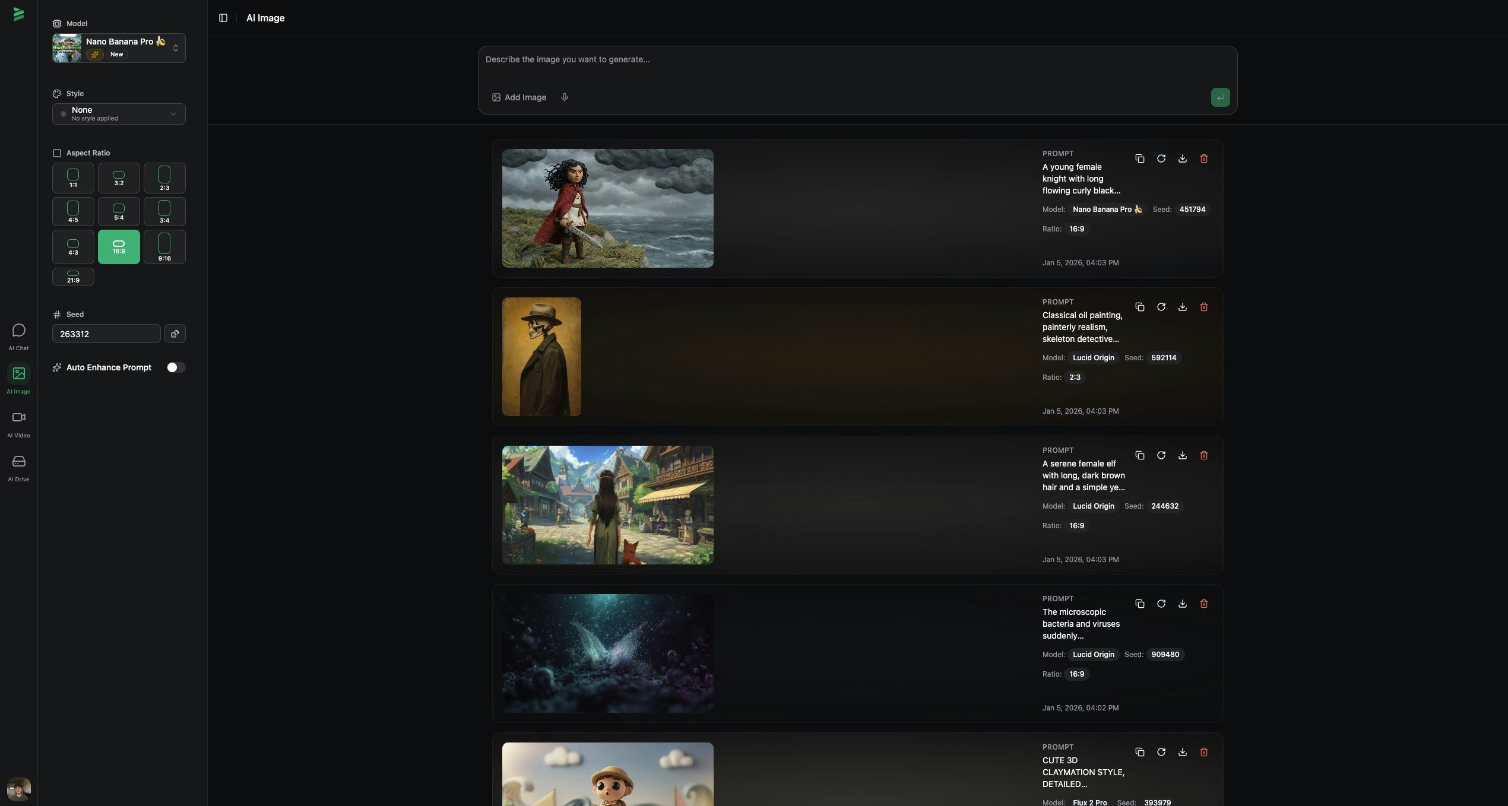This screenshot has width=1508, height=806.
Task: Check the Aspect Ratio checkbox
Action: pyautogui.click(x=57, y=153)
